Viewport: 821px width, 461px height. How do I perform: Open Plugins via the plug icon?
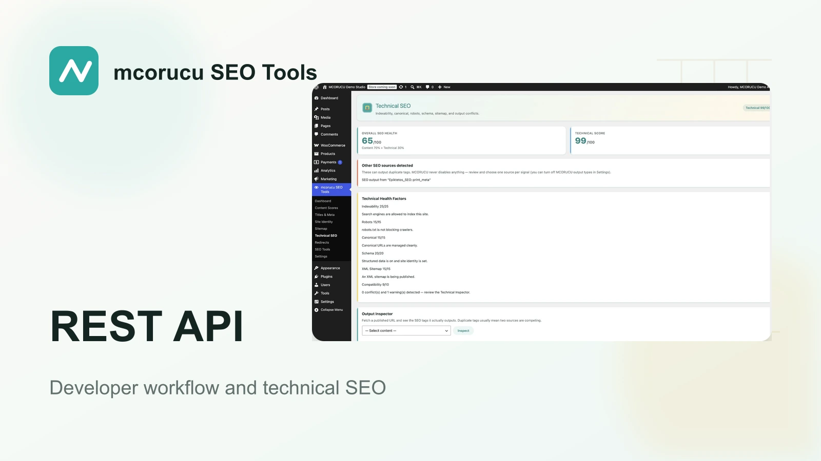pos(317,277)
